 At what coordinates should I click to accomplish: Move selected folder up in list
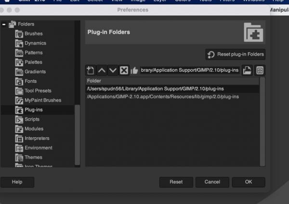[x=102, y=71]
